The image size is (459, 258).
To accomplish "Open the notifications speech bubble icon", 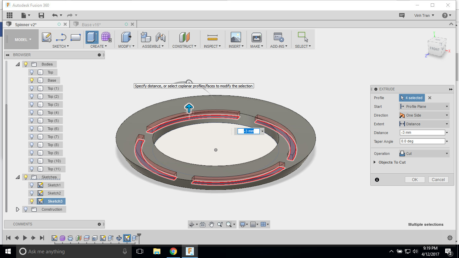I will click(x=402, y=15).
